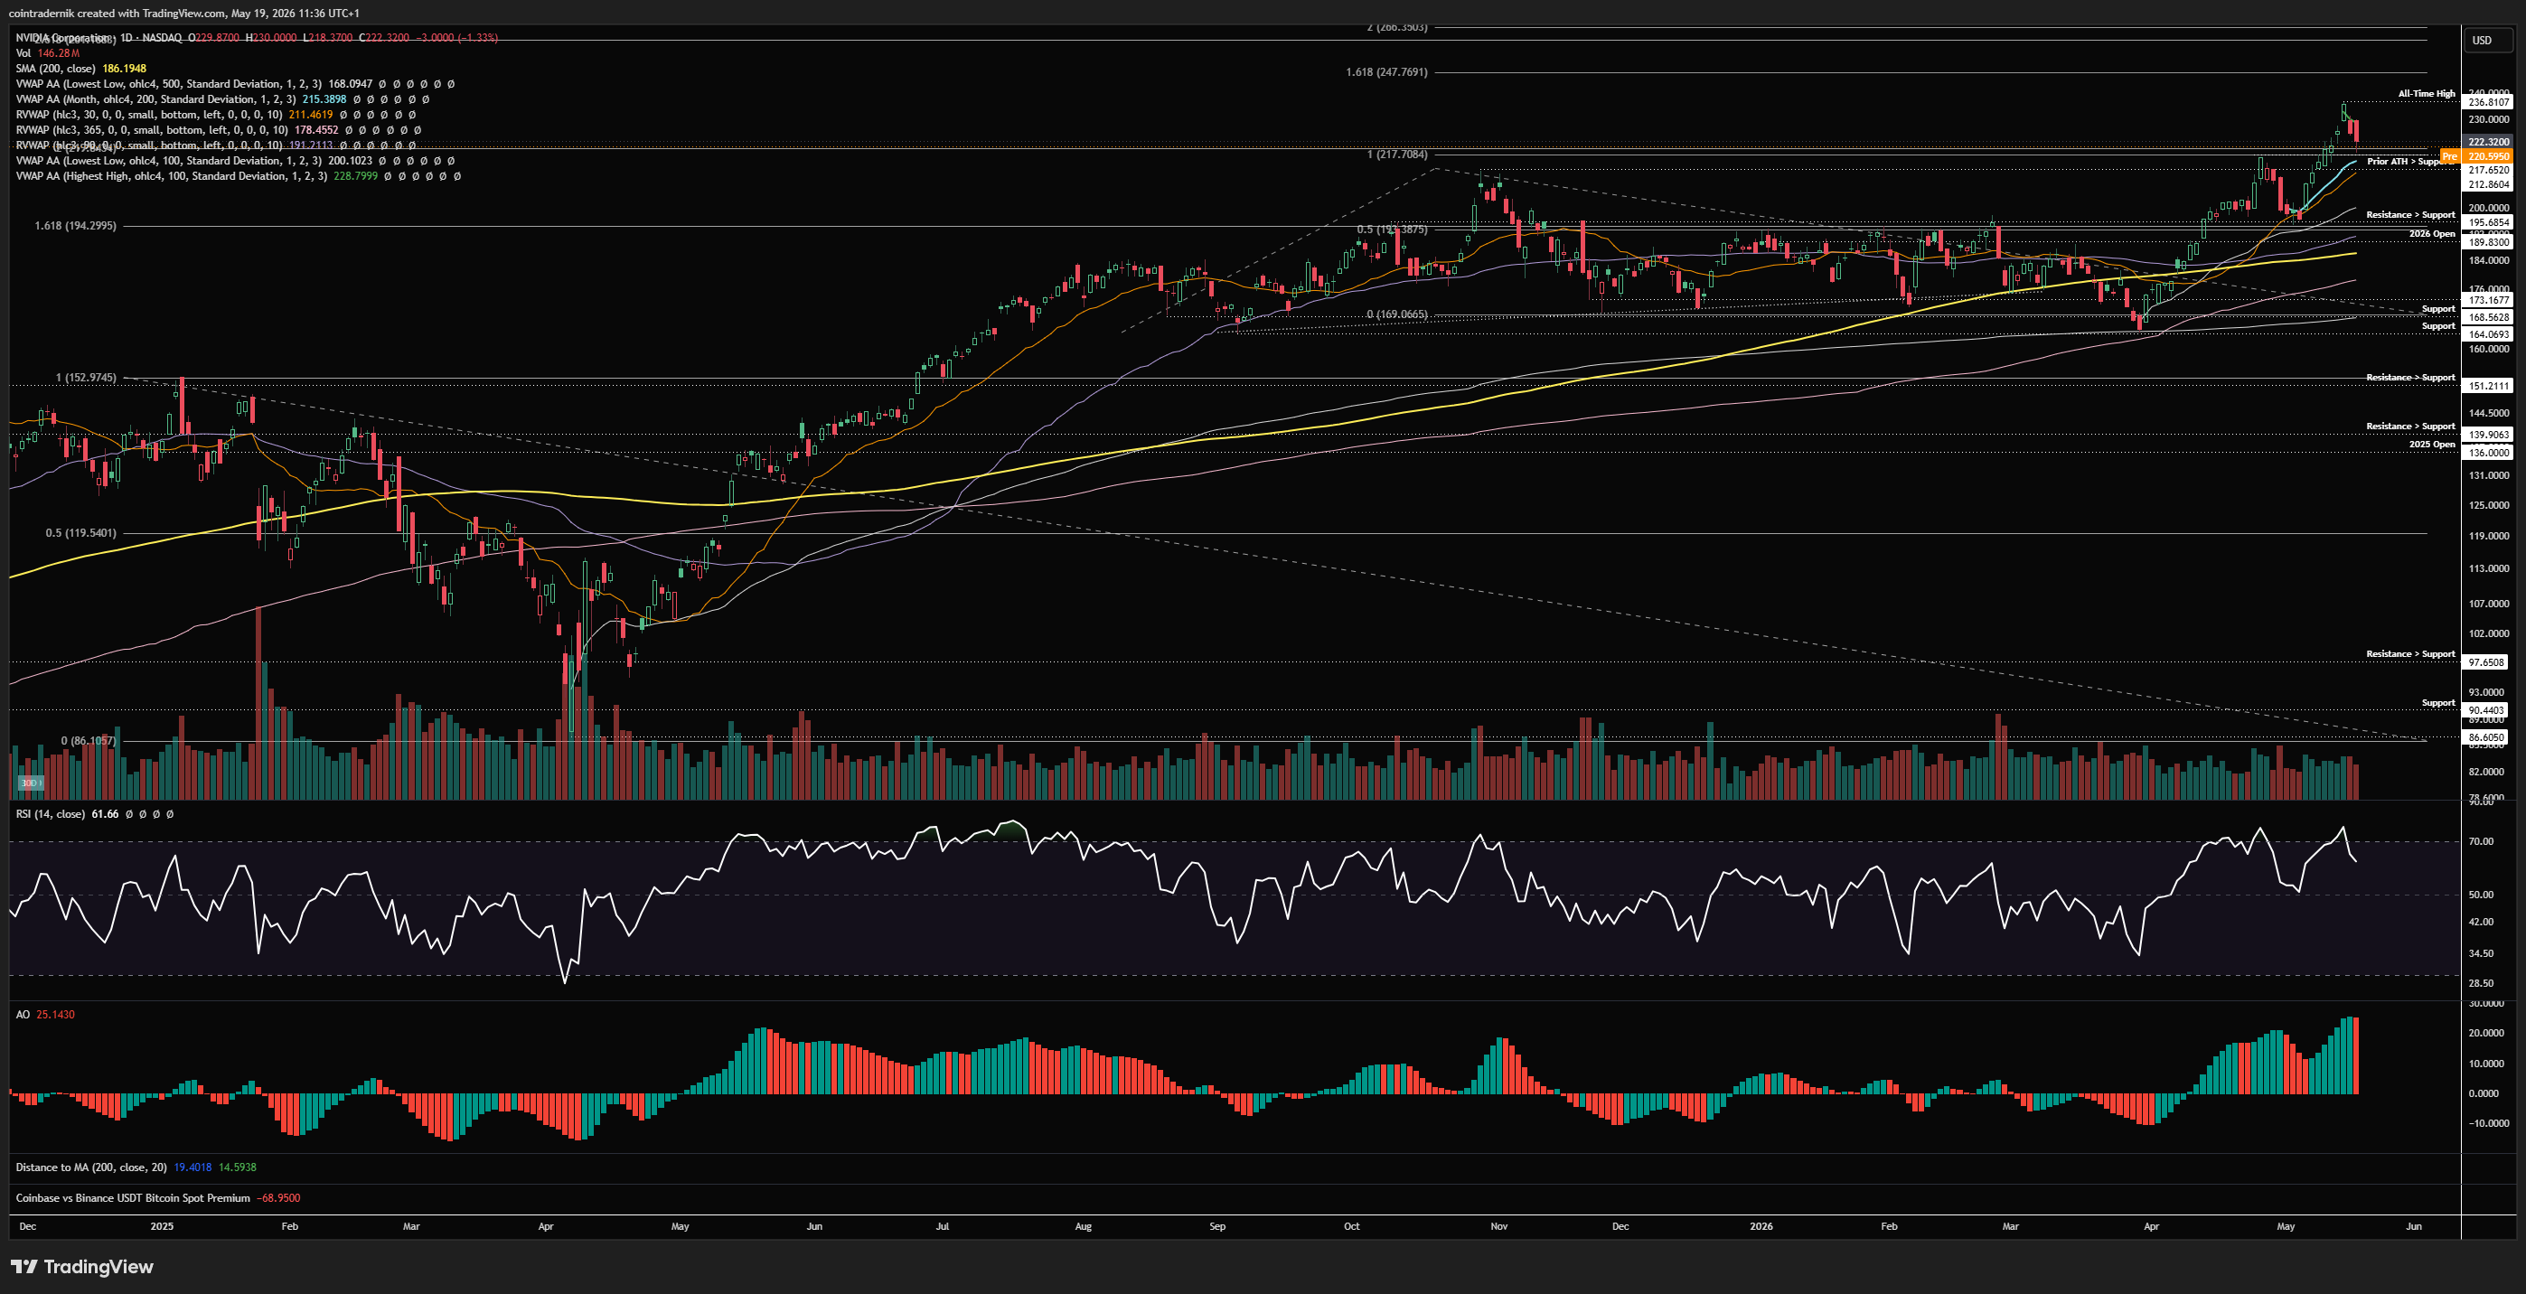Image resolution: width=2526 pixels, height=1294 pixels.
Task: Click the closing price value C222.3200
Action: (384, 37)
